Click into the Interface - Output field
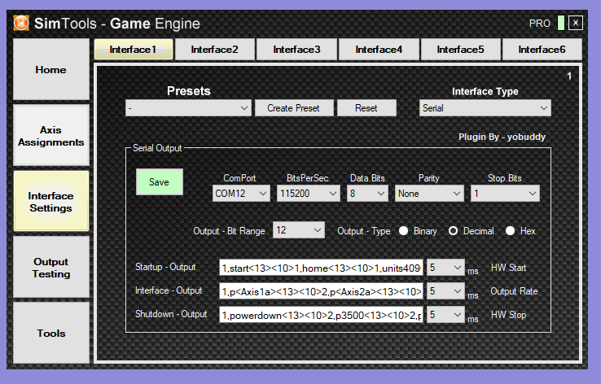 [x=321, y=291]
